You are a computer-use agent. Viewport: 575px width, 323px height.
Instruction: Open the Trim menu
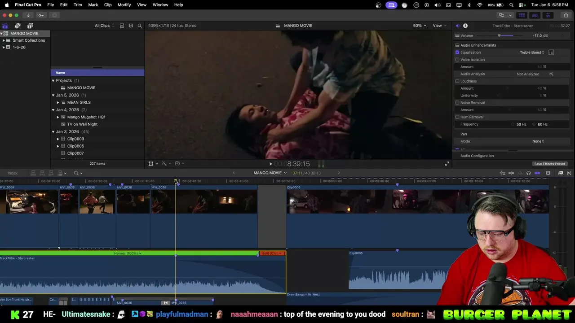78,5
